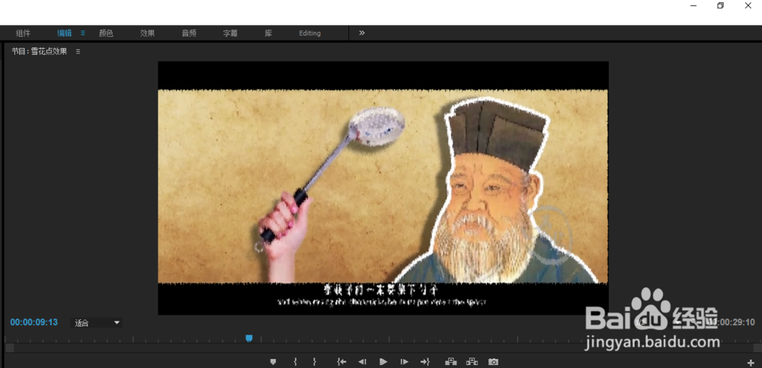Viewport: 762px width, 368px height.
Task: Switch to the Editing workspace tab
Action: [x=309, y=33]
